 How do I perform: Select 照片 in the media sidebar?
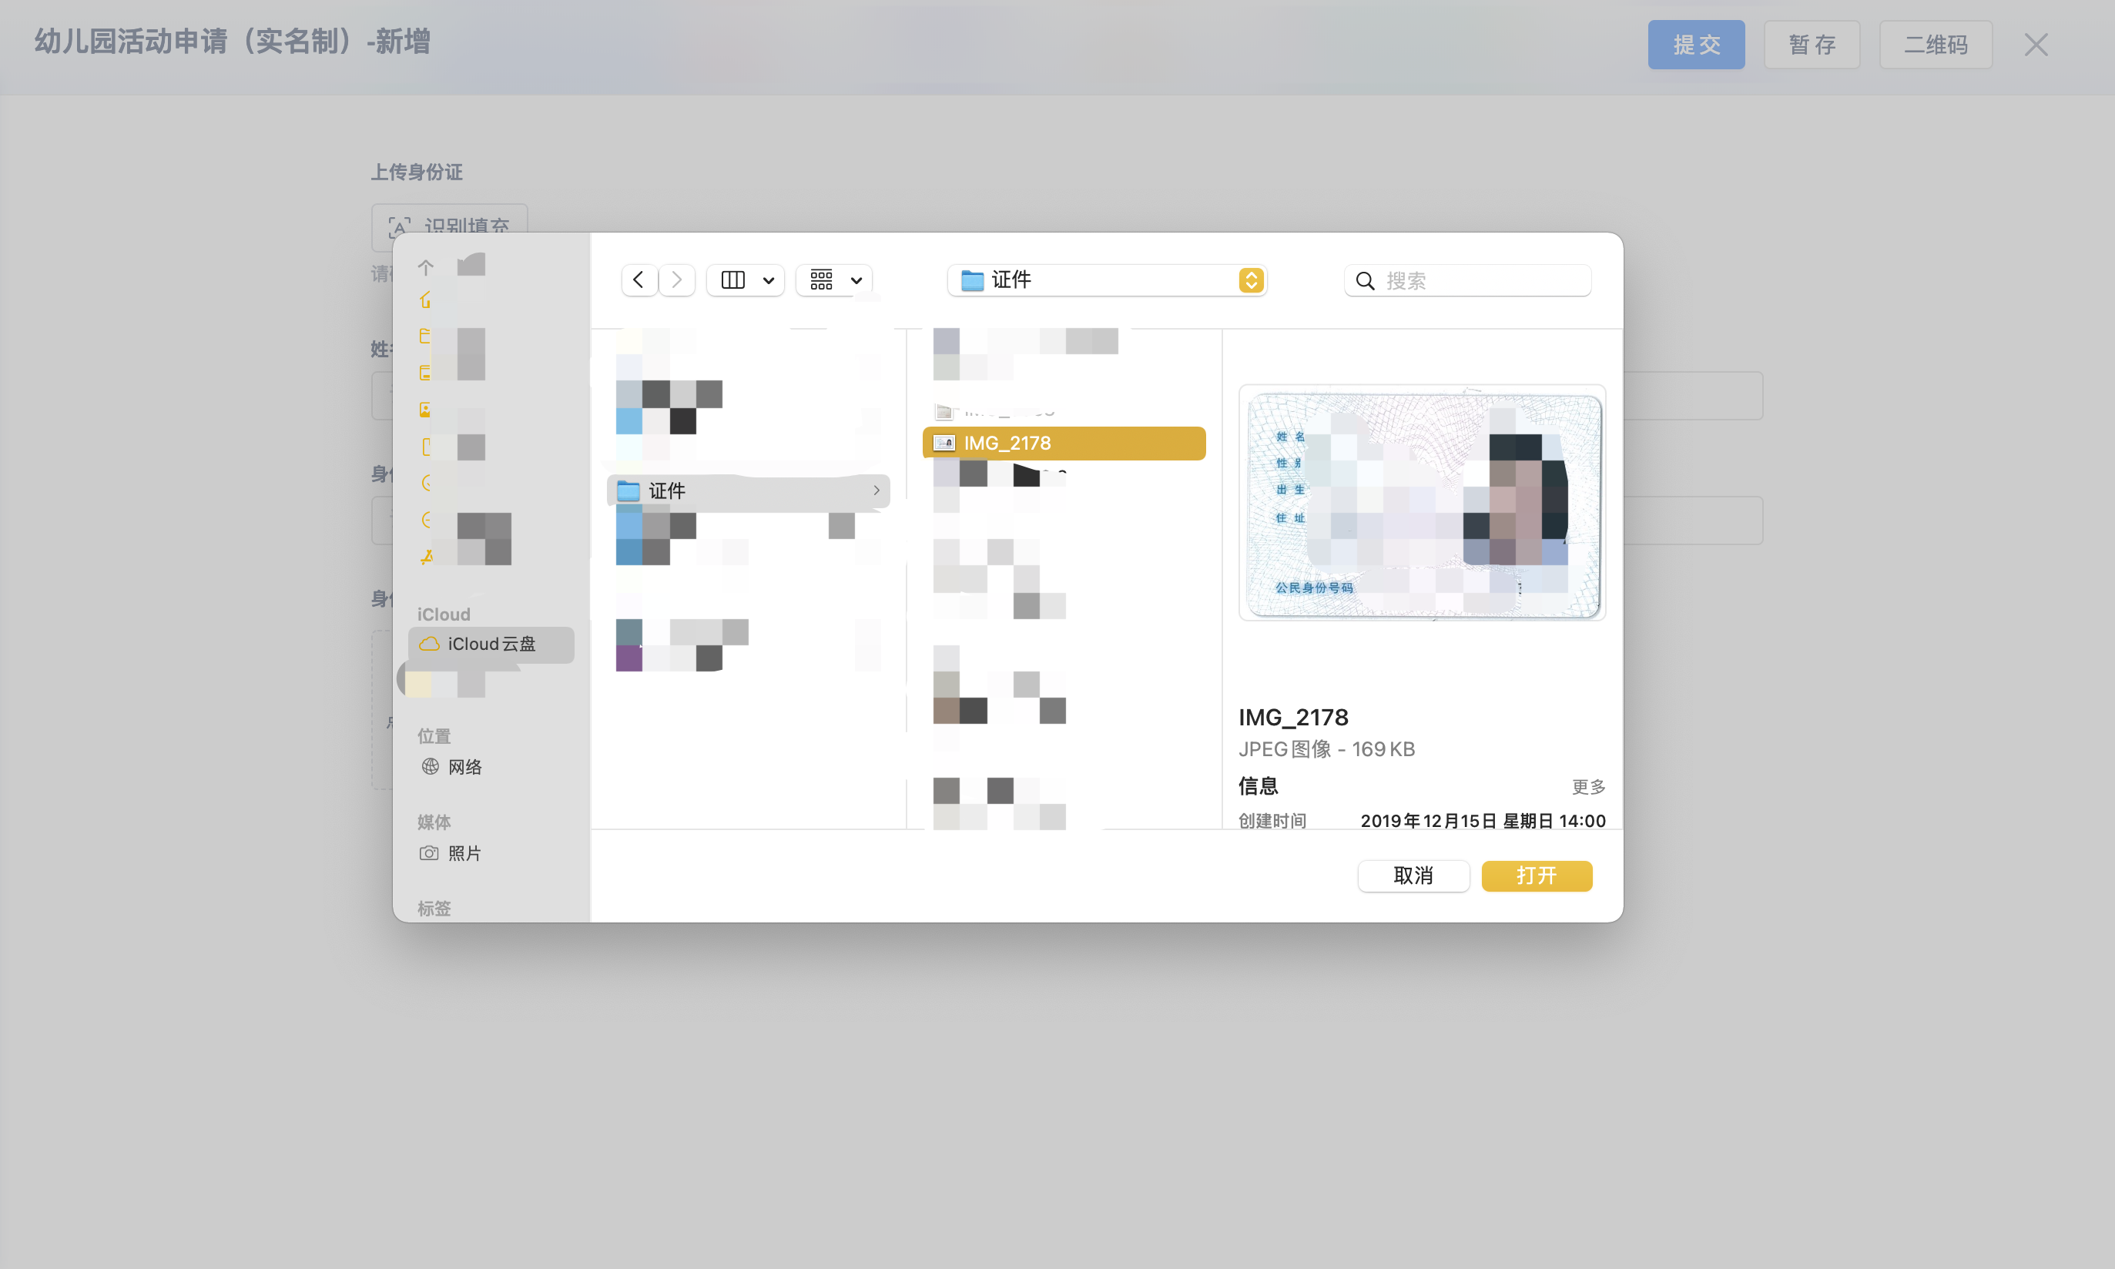coord(464,853)
